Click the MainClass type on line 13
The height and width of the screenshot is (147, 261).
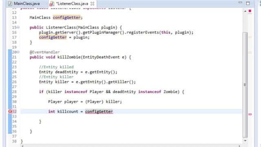click(x=40, y=18)
